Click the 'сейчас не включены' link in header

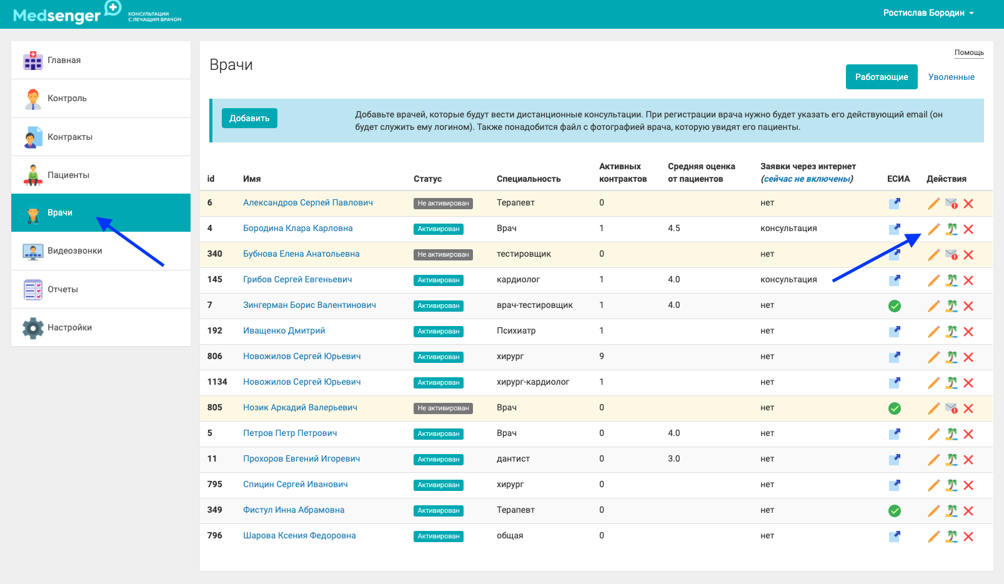click(x=807, y=179)
